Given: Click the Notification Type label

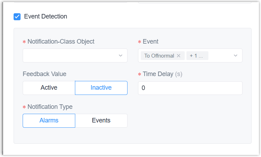Looking at the screenshot, I should (50, 107).
